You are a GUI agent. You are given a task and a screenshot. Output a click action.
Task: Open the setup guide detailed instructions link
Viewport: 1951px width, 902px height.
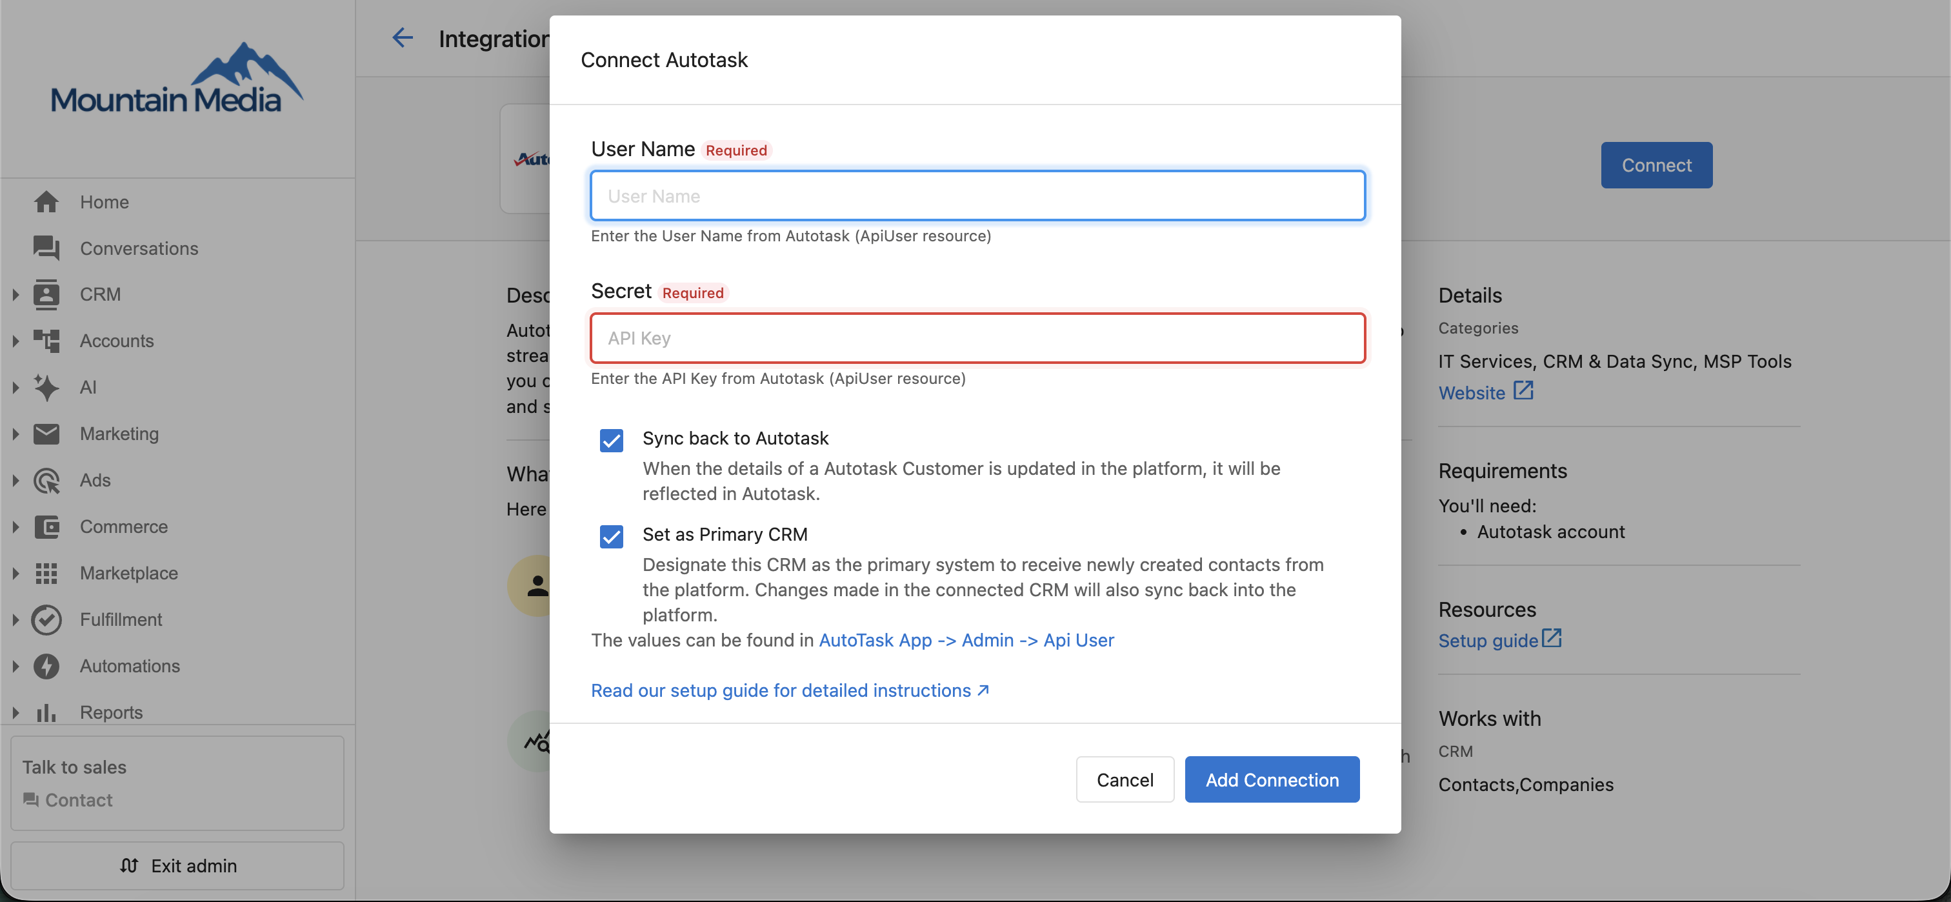tap(790, 690)
